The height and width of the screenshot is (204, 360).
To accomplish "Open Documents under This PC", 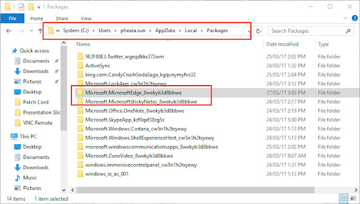I will tap(36, 157).
